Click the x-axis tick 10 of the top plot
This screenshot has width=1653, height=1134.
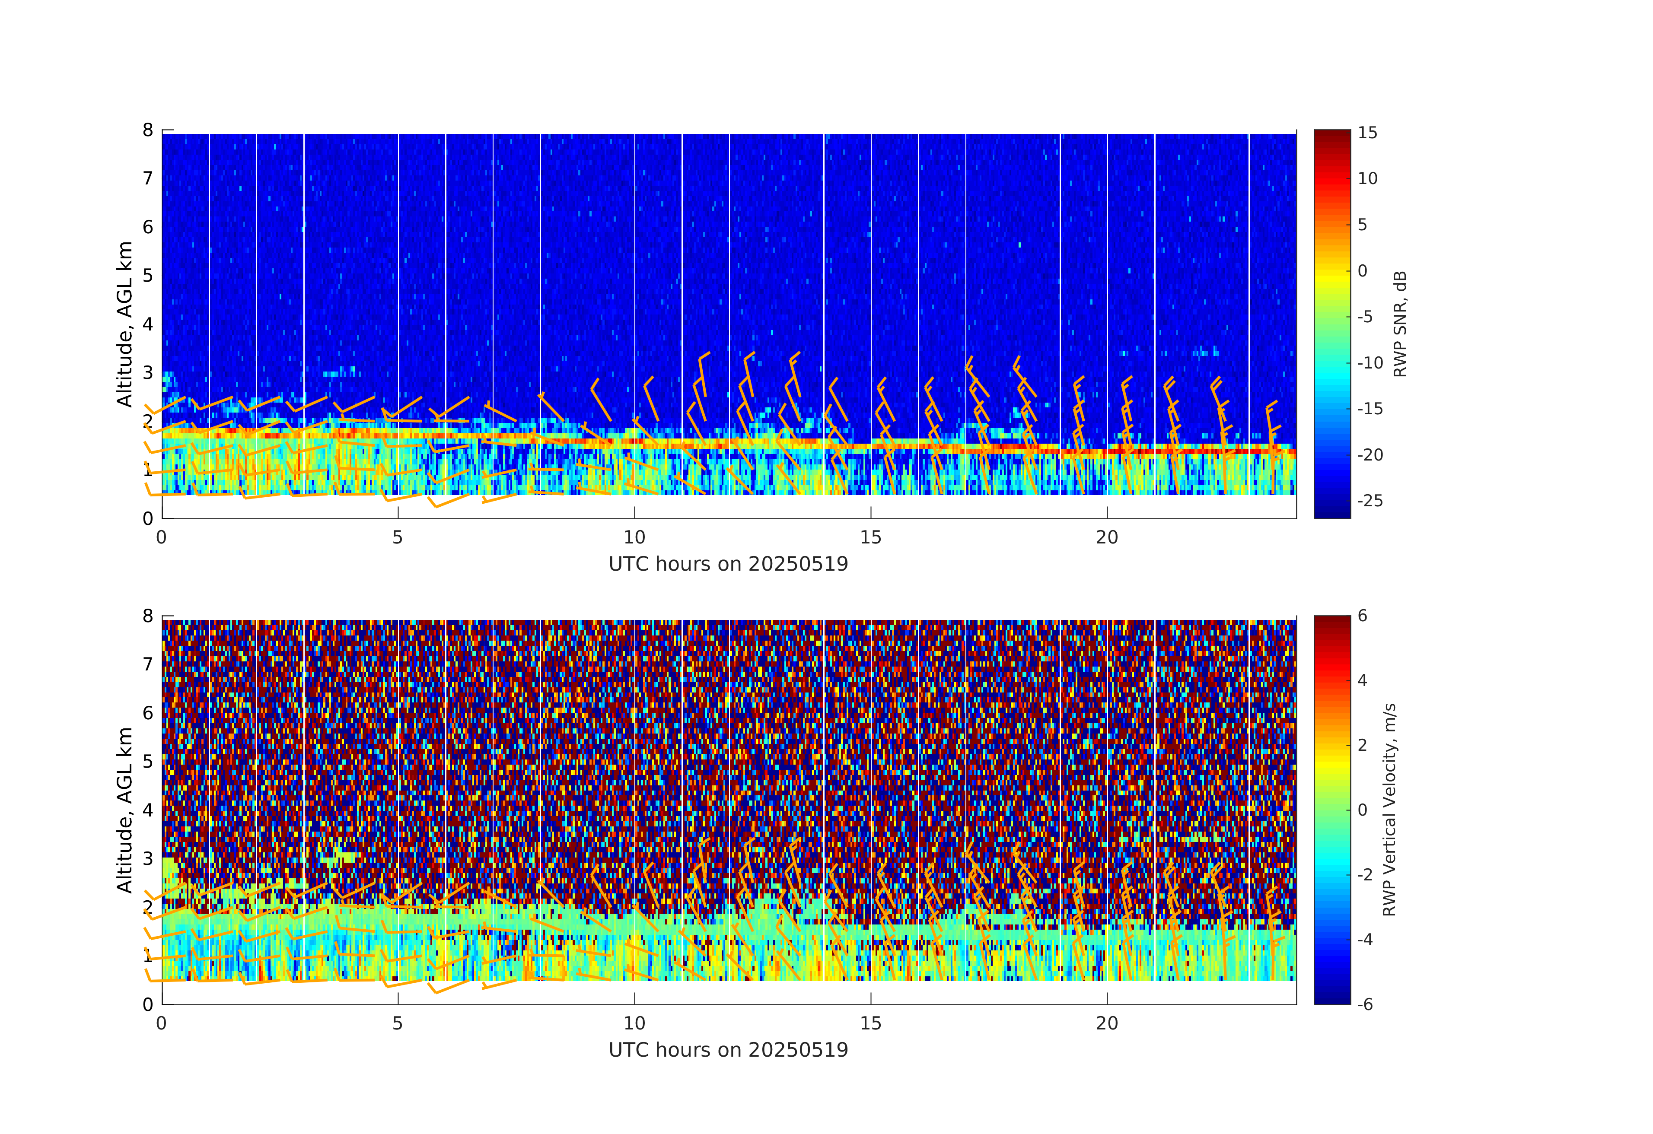(x=634, y=537)
